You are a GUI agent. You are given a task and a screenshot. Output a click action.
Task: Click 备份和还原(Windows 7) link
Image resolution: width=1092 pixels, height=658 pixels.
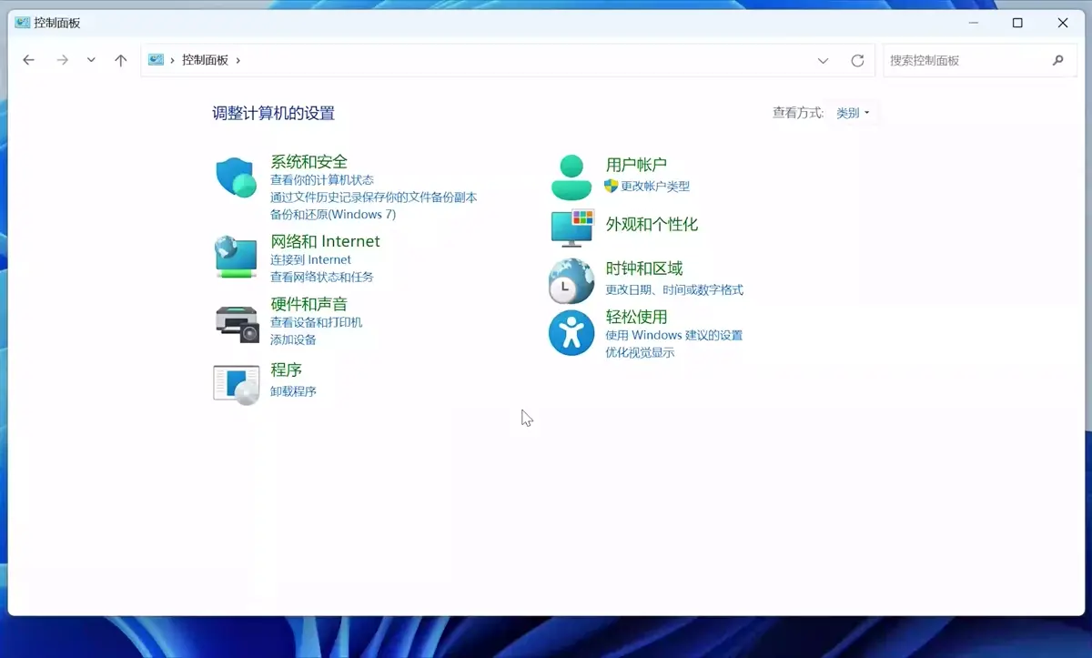pos(332,215)
